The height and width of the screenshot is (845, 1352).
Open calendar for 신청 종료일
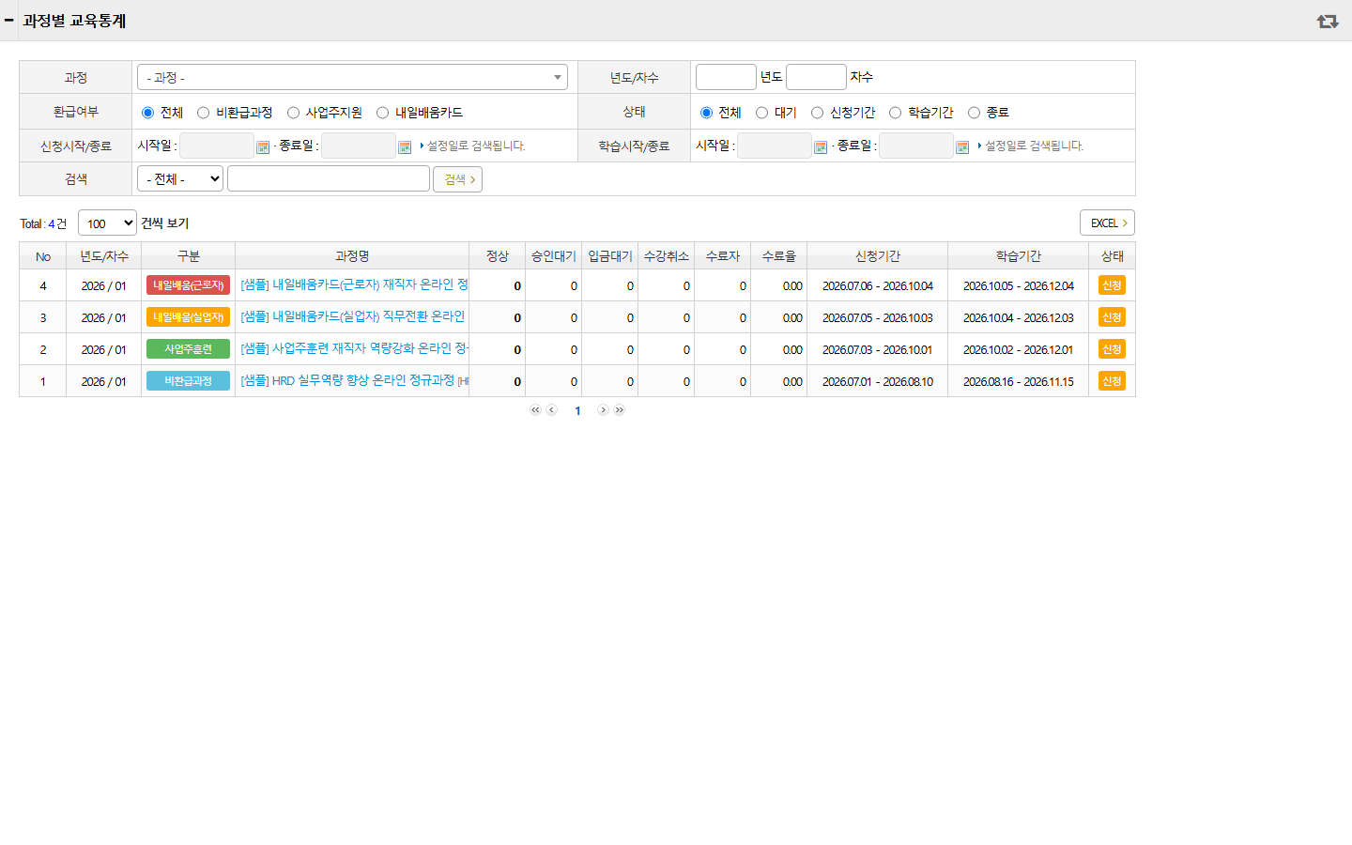click(x=405, y=146)
